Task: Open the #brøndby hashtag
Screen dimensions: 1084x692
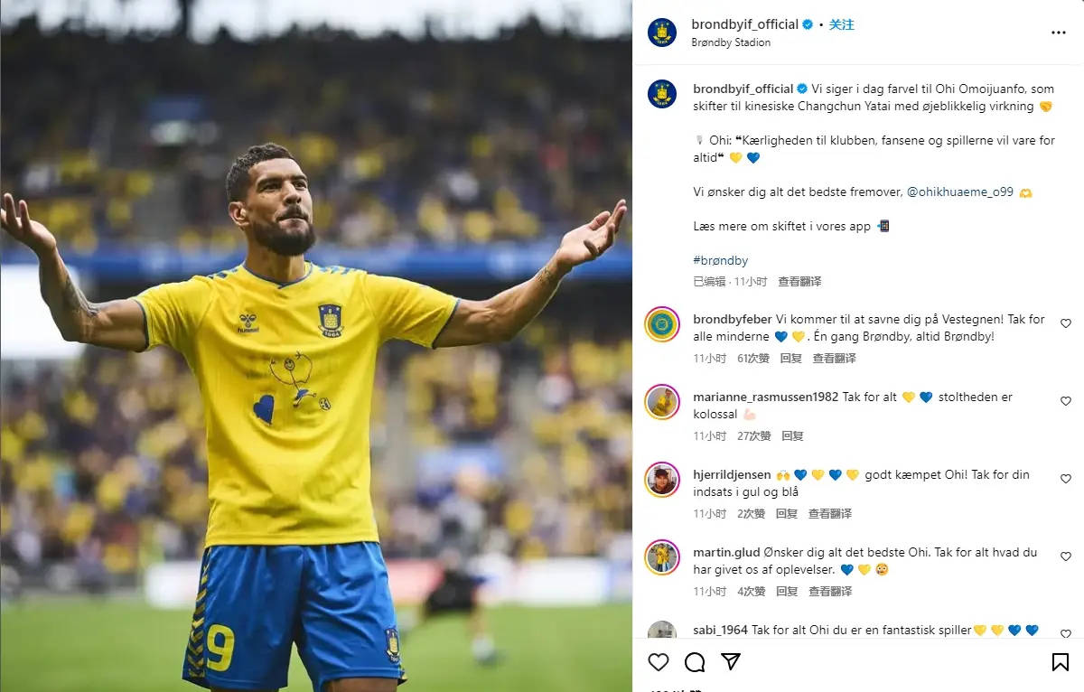Action: (721, 261)
